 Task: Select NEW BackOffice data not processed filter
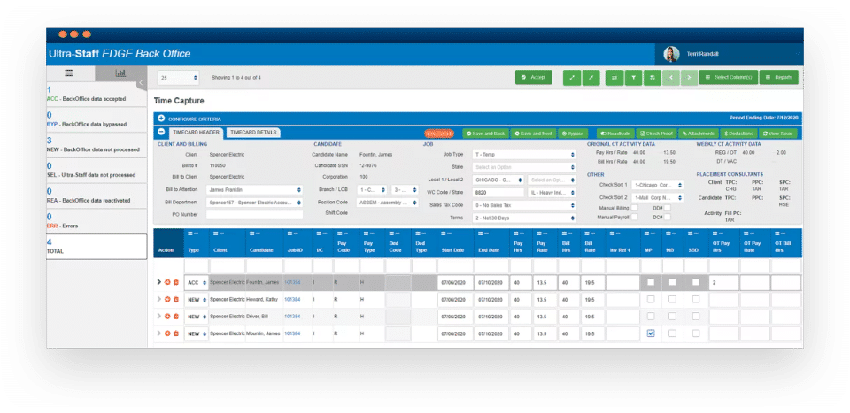97,144
